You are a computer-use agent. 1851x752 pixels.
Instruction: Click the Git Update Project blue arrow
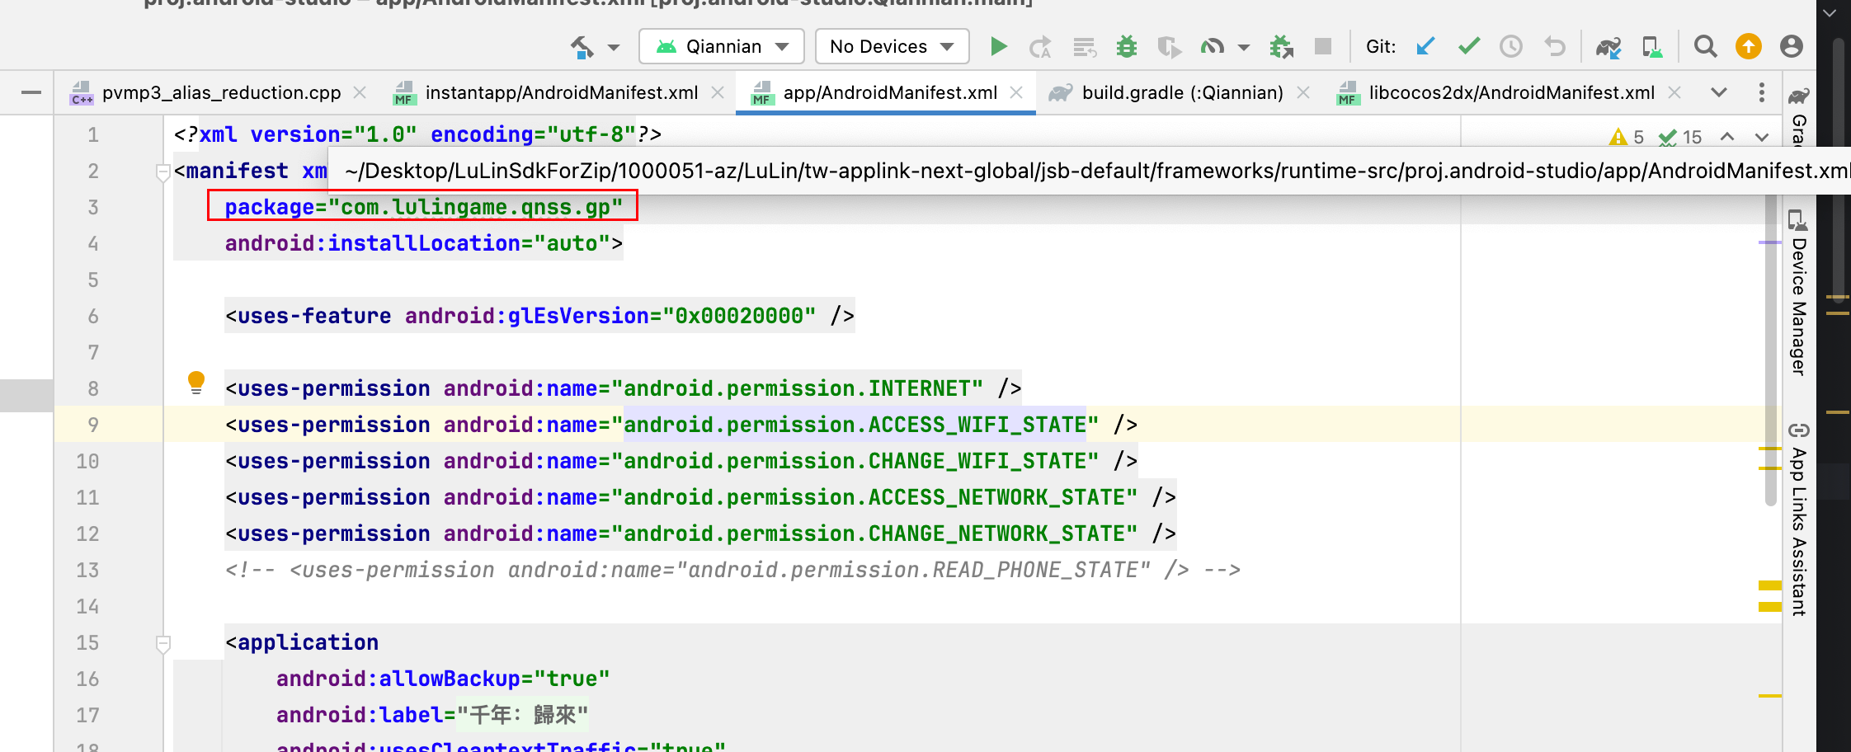(1425, 46)
